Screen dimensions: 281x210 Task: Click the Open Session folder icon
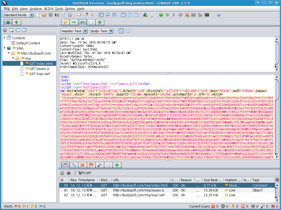pyautogui.click(x=44, y=15)
